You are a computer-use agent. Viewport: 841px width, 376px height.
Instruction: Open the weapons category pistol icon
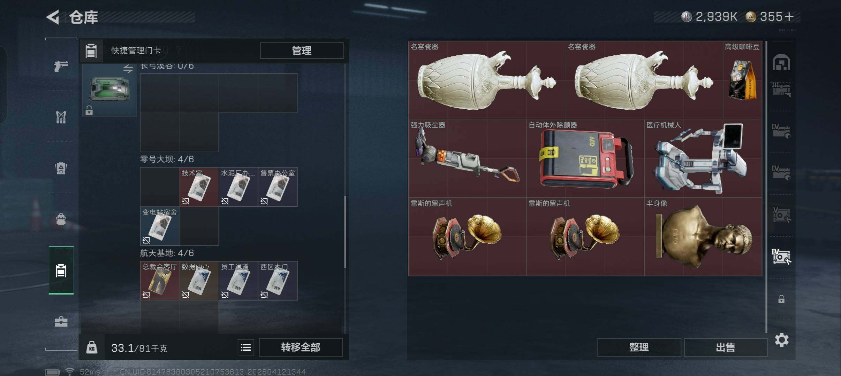[61, 66]
